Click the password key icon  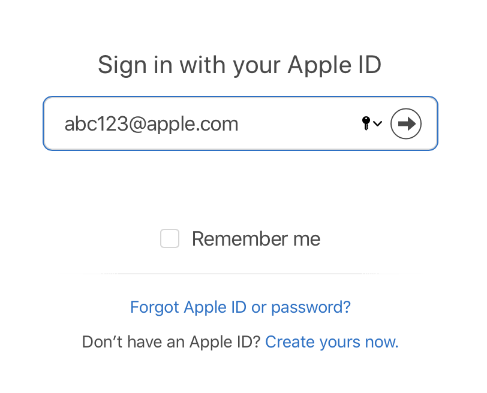(366, 123)
